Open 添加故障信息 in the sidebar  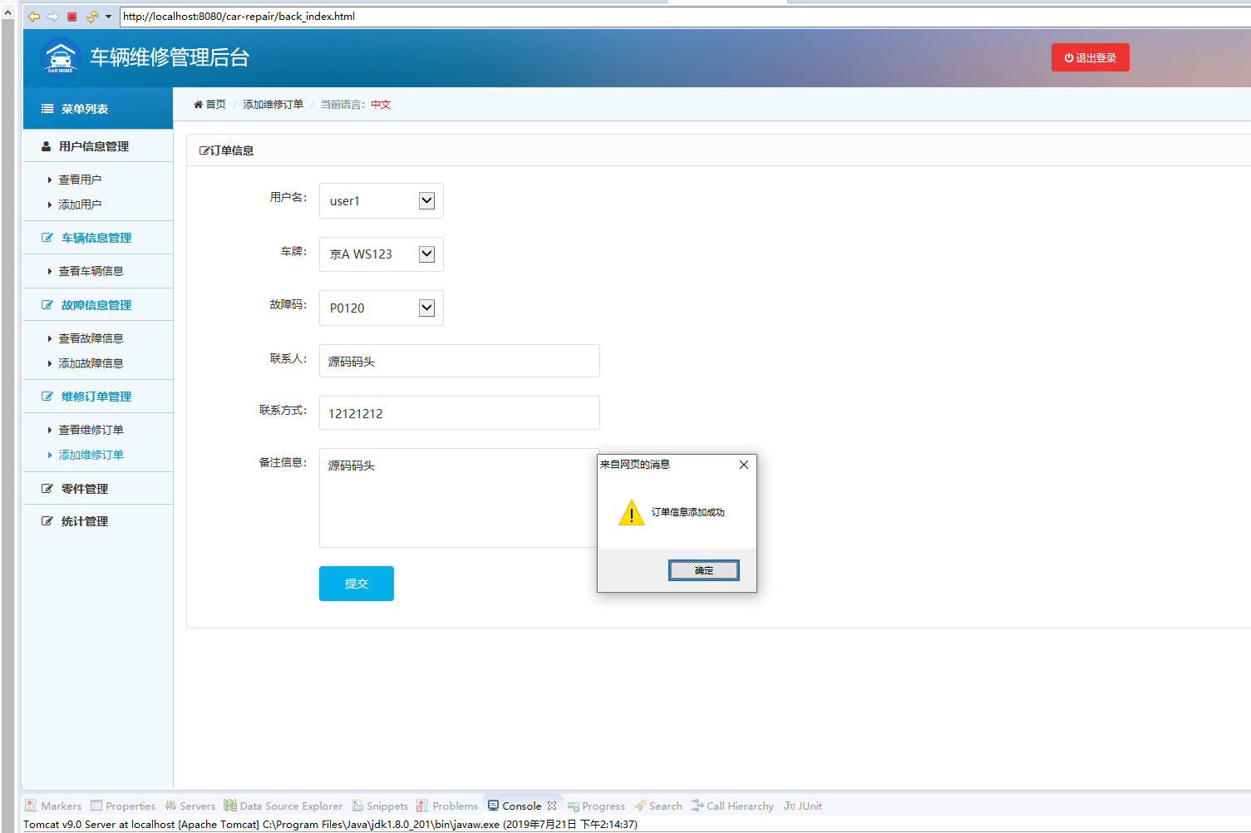point(91,363)
